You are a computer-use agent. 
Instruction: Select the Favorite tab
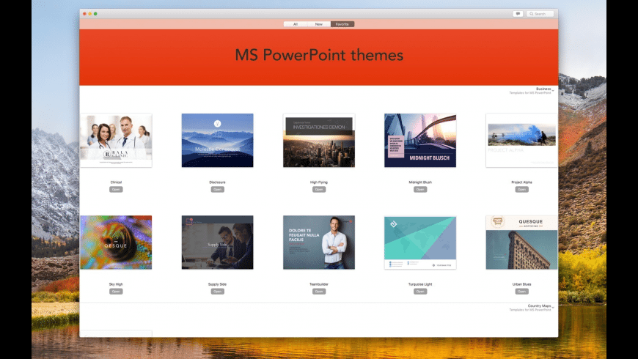click(x=342, y=24)
